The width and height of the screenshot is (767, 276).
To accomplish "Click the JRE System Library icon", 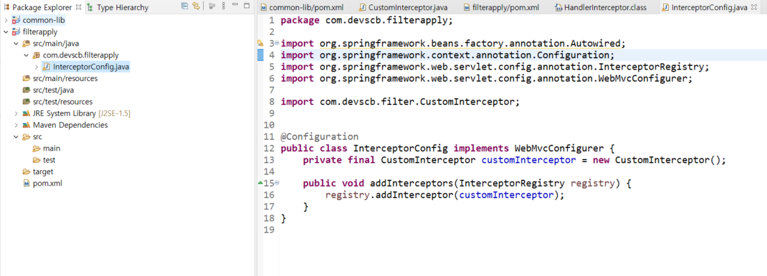I will (26, 113).
